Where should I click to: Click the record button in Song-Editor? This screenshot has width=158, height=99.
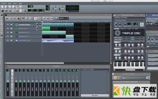click(11, 18)
